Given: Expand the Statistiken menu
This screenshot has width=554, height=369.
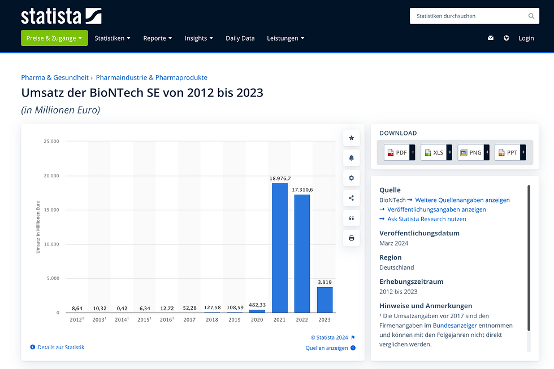Looking at the screenshot, I should 112,38.
